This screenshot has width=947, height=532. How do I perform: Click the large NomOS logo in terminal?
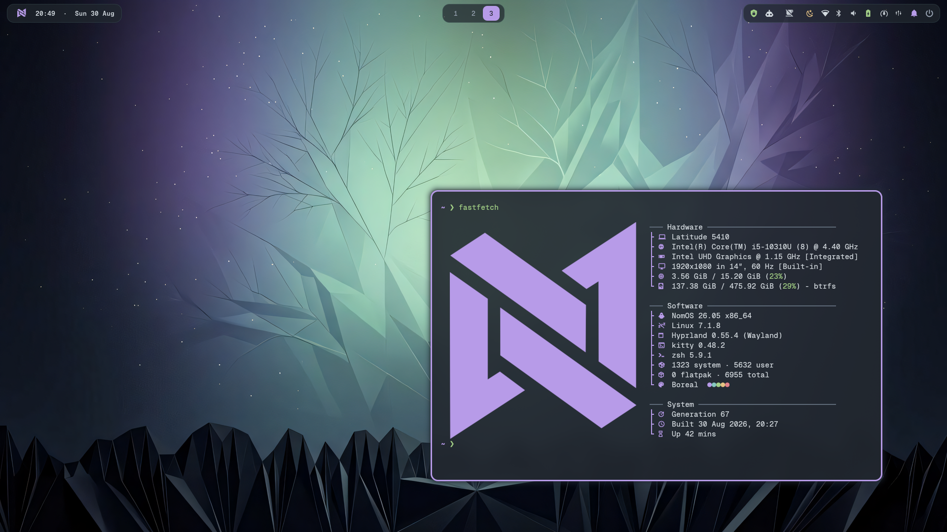point(543,330)
